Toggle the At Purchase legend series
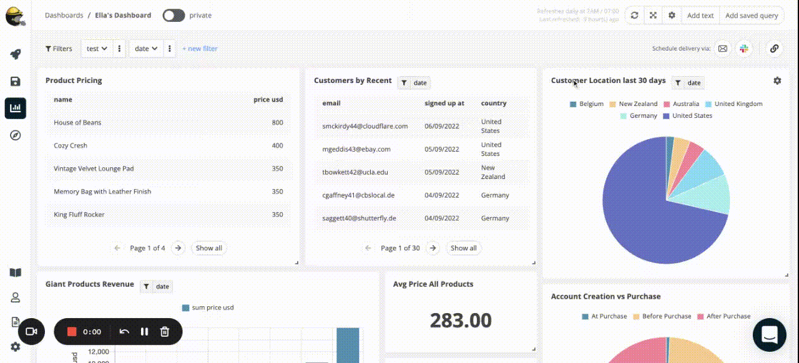This screenshot has height=363, width=799. (x=604, y=316)
